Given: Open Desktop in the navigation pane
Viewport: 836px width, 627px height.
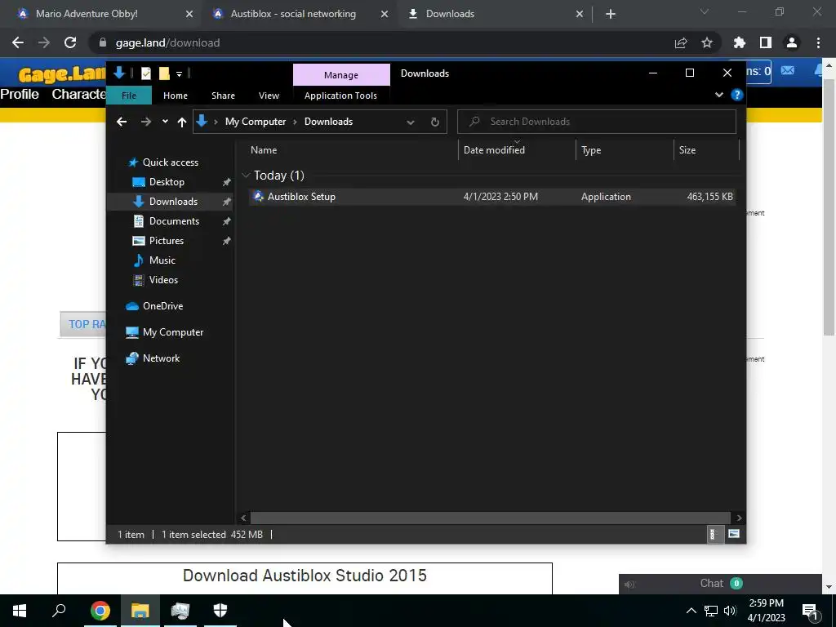Looking at the screenshot, I should [x=167, y=182].
